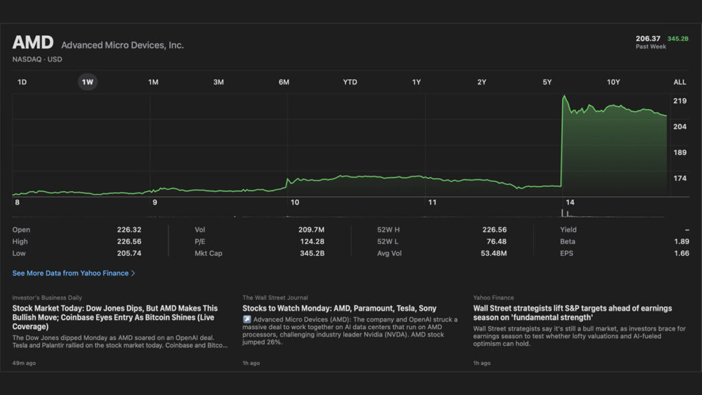The image size is (702, 395).
Task: Switch chart to 6M view
Action: pyautogui.click(x=284, y=82)
